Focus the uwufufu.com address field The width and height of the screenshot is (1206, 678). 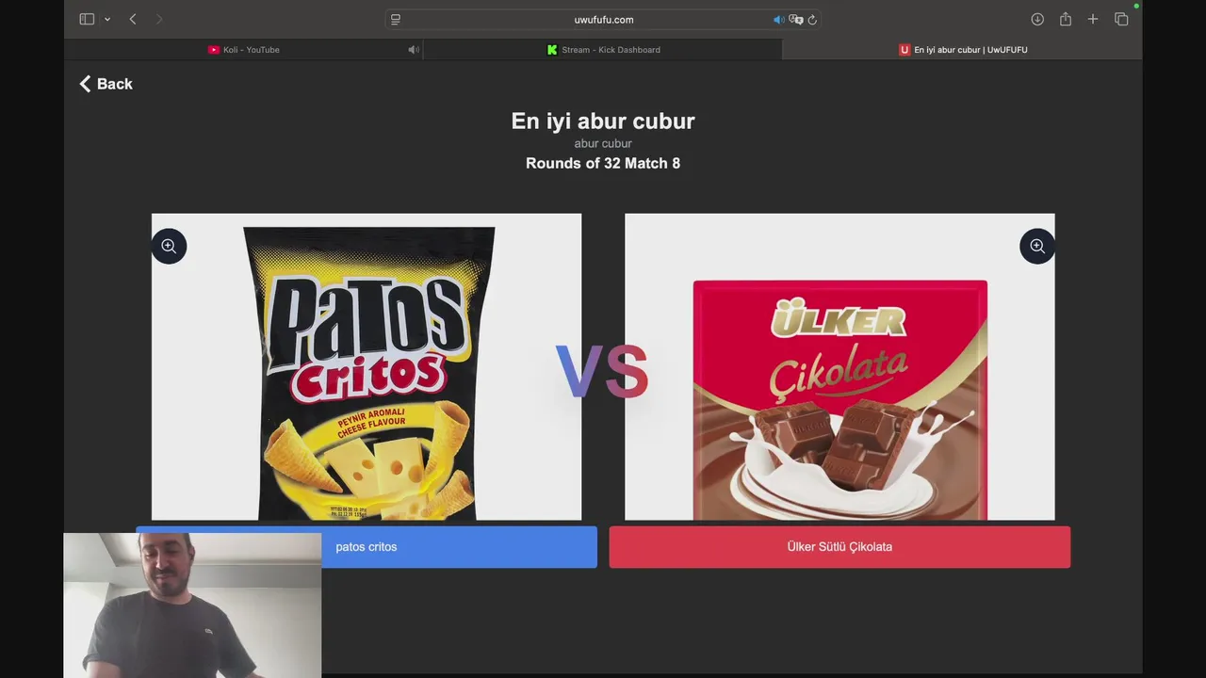[603, 19]
